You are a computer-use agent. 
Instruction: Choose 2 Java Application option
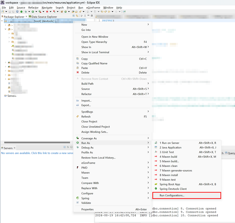click(187, 147)
